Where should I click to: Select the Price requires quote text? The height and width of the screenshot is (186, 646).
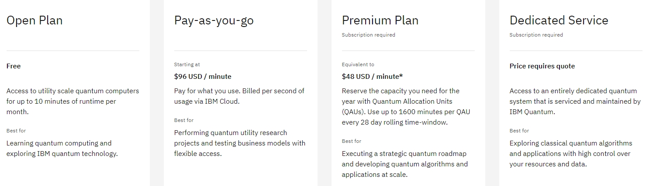(x=542, y=66)
